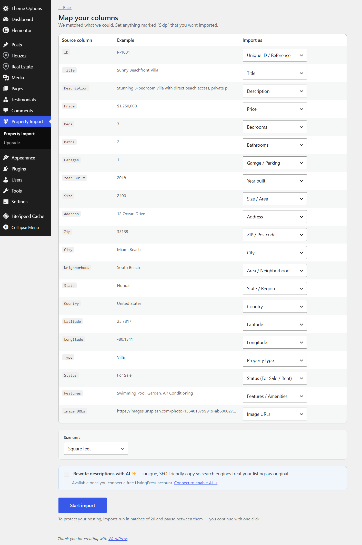
Task: Expand the Bedrooms mapping dropdown
Action: (275, 127)
